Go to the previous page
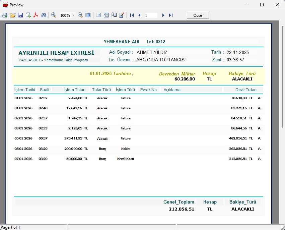This screenshot has width=285, height=230. point(139,15)
